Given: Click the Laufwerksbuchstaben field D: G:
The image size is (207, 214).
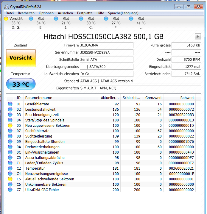Looking at the screenshot, I should [x=107, y=74].
